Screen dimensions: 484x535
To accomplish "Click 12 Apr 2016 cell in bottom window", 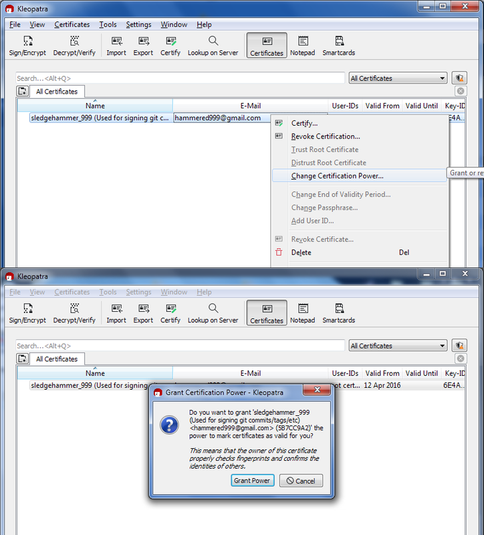I will (x=382, y=385).
